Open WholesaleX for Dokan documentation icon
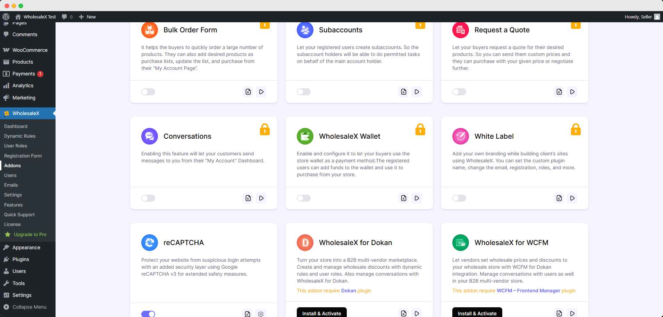663x317 pixels. (404, 314)
